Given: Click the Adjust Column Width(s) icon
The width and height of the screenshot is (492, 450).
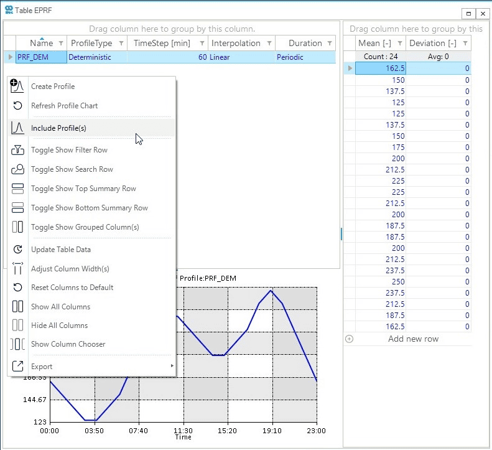Looking at the screenshot, I should coord(17,269).
